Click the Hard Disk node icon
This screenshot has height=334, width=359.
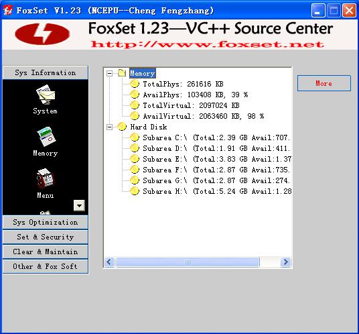click(x=122, y=127)
